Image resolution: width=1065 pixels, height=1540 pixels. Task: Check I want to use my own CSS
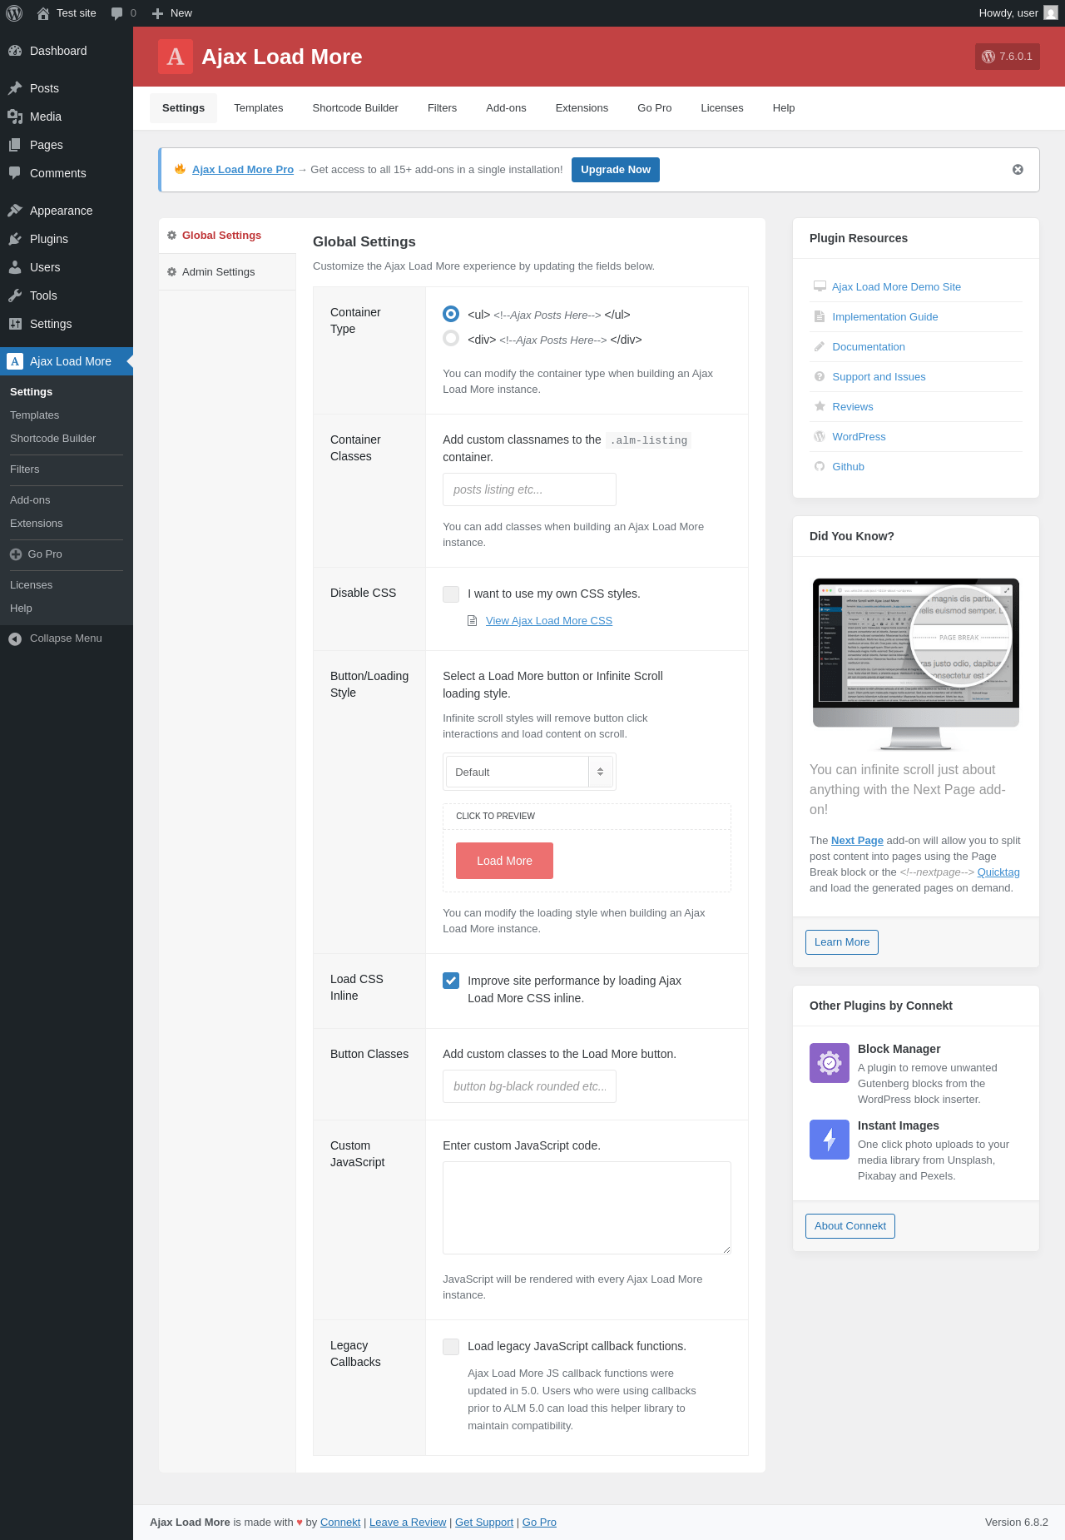tap(451, 594)
